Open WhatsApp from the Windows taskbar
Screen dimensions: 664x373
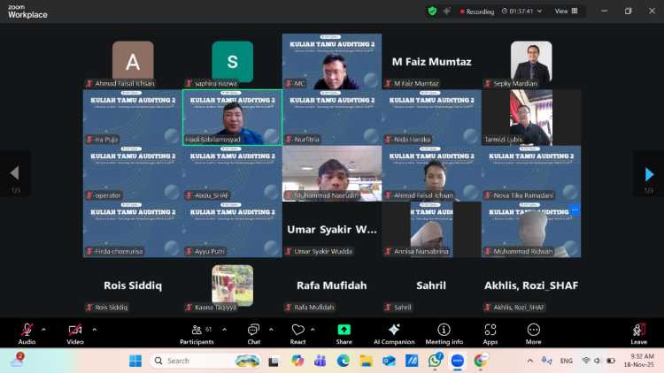[x=435, y=361]
